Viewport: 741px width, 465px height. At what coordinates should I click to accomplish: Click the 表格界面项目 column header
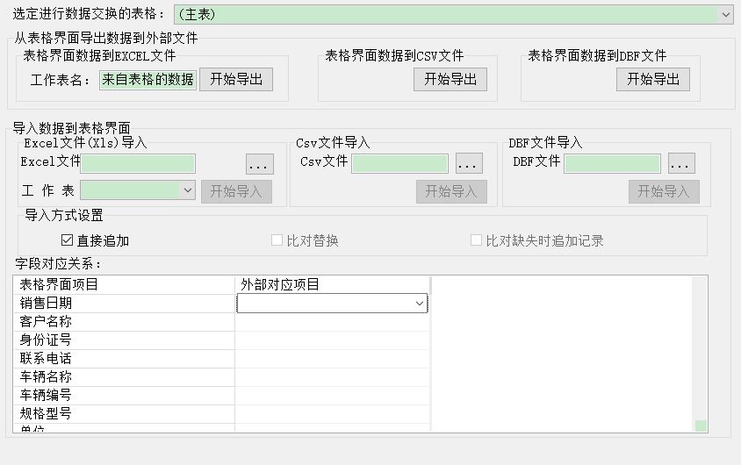(x=125, y=285)
